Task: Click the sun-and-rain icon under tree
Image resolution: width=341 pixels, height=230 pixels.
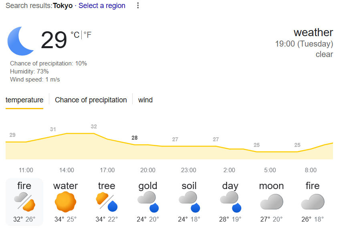Action: pos(107,202)
